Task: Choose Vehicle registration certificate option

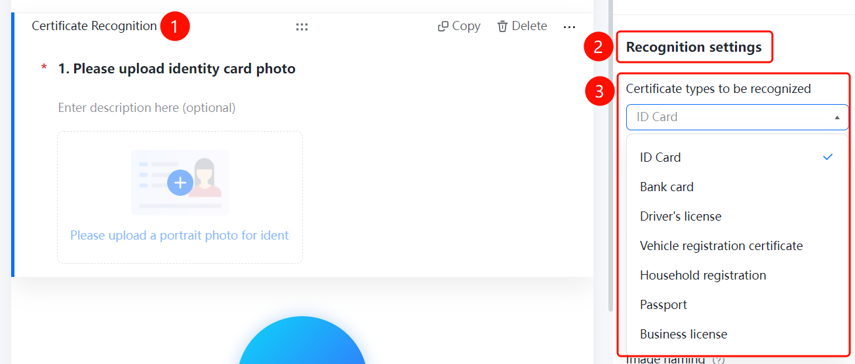Action: coord(738,246)
